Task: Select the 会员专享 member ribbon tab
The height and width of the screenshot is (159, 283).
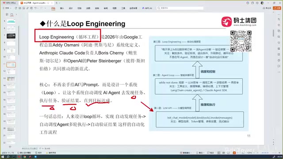Action: 134,8
